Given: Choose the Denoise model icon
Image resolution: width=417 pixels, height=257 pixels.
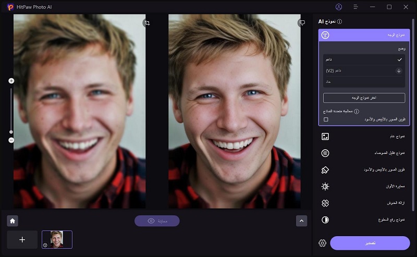Looking at the screenshot, I should (325, 153).
